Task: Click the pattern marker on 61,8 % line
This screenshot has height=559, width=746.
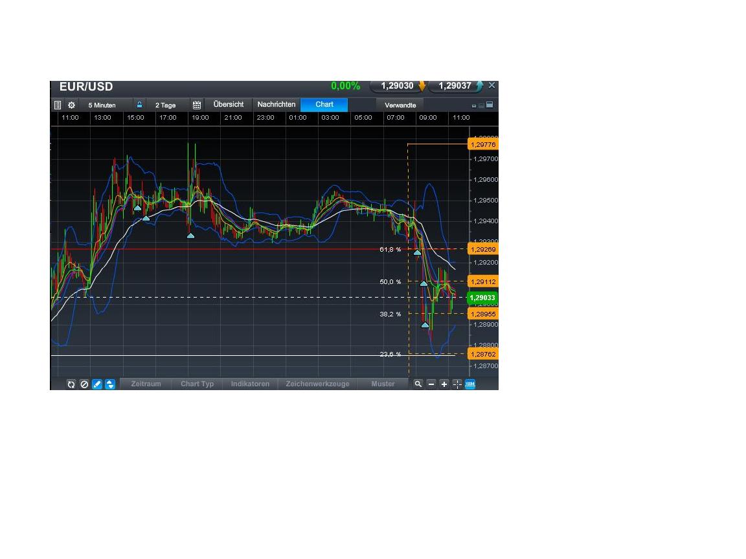Action: (417, 252)
